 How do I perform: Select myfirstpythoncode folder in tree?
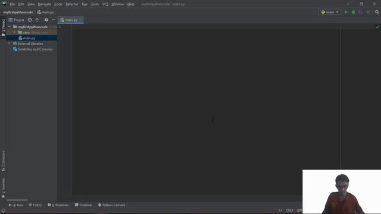click(x=33, y=27)
